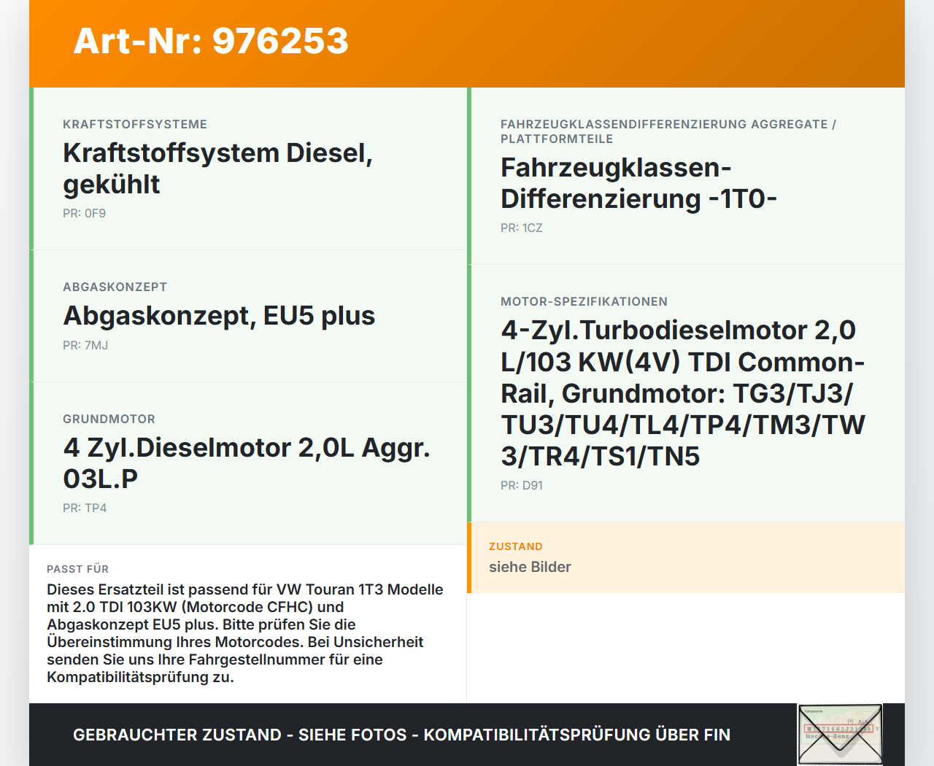934x766 pixels.
Task: Click 'Kraftstoffsystem Diesel, gekühlt' title
Action: pos(217,169)
